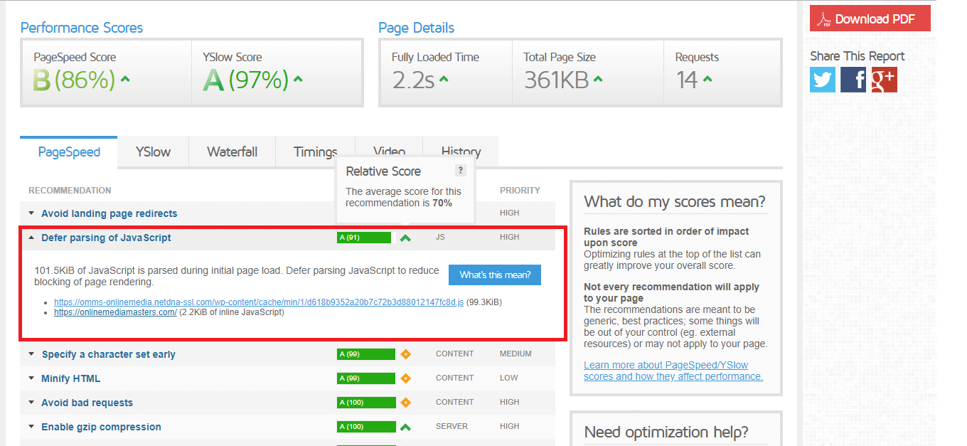
Task: Click green up arrow in Enable gzip compression row
Action: click(405, 427)
